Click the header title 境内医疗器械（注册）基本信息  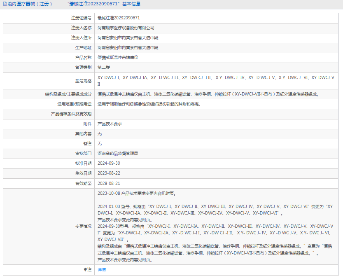click(x=74, y=4)
